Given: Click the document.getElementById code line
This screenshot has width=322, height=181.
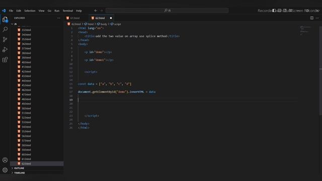Looking at the screenshot, I should click(117, 92).
